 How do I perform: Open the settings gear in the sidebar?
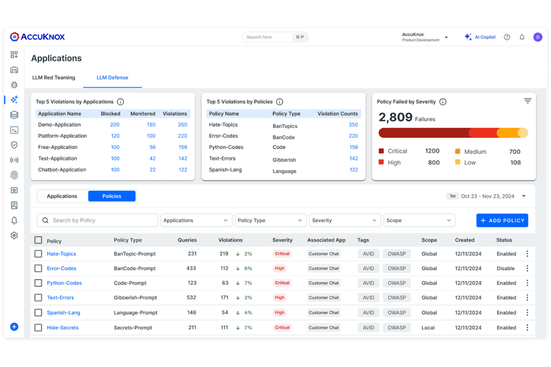pos(14,235)
